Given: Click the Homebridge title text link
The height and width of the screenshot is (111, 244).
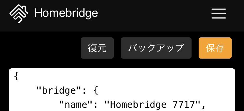Looking at the screenshot, I should click(x=66, y=13).
